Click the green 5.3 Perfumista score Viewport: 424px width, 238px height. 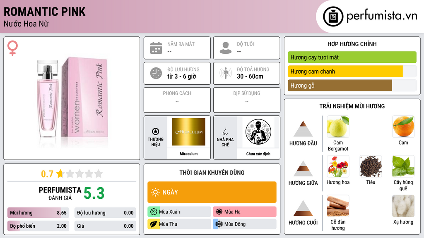(x=94, y=193)
